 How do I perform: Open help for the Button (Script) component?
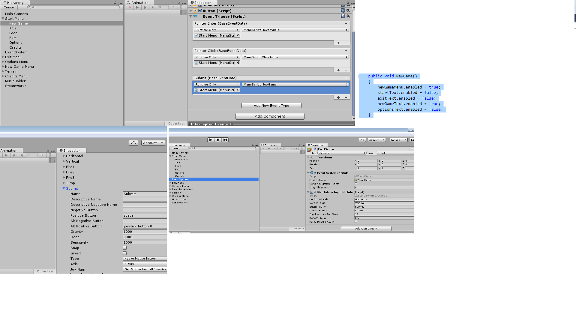click(343, 10)
